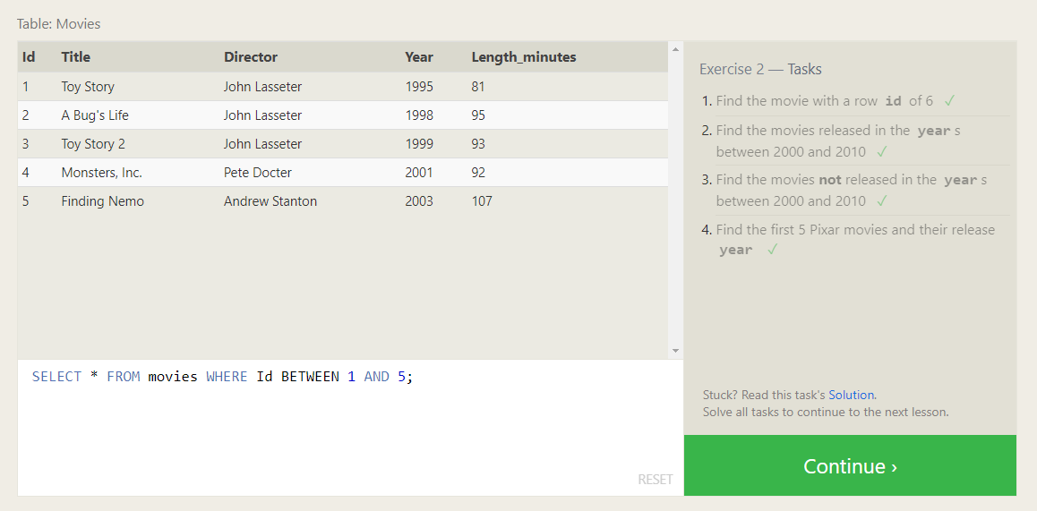1037x511 pixels.
Task: Click the length value 107
Action: tap(482, 201)
